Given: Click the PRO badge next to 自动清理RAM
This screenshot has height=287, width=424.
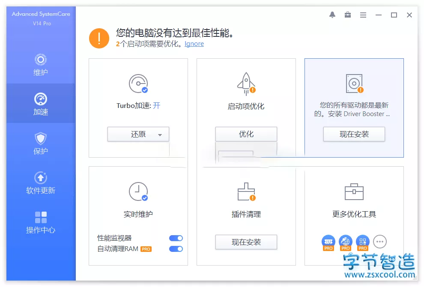Looking at the screenshot, I should click(146, 249).
